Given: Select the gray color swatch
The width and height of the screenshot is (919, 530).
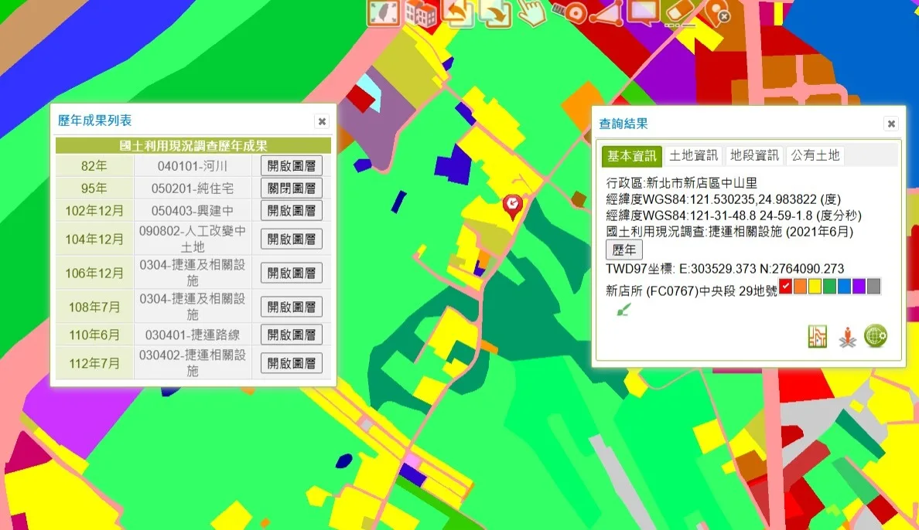Looking at the screenshot, I should click(x=873, y=286).
